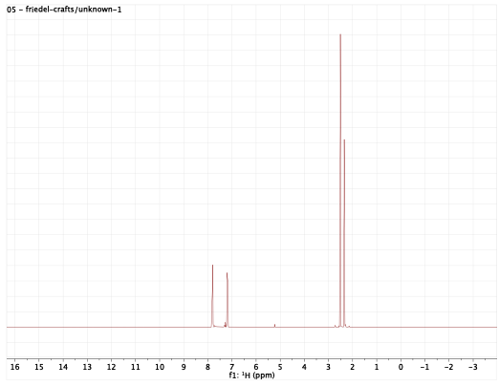Viewport: 499px width, 386px height.
Task: Click the -3 tick label on axis
Action: [x=473, y=367]
